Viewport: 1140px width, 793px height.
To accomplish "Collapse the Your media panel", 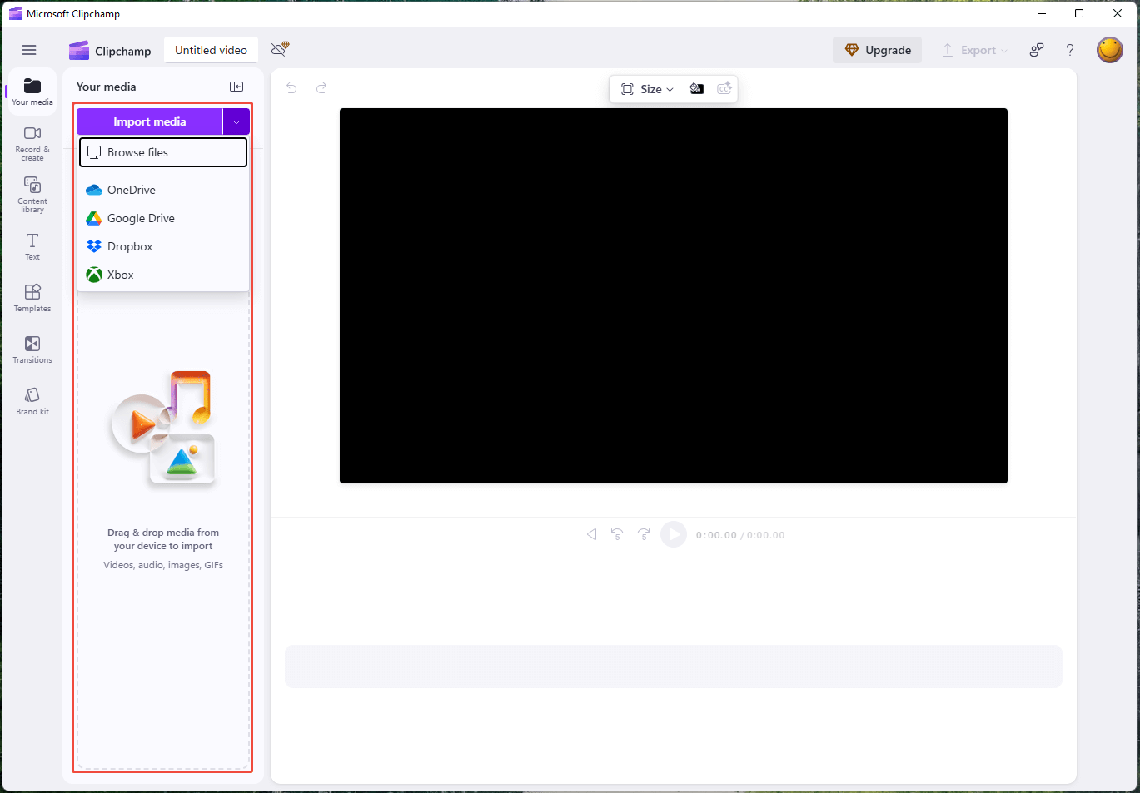I will tap(236, 86).
